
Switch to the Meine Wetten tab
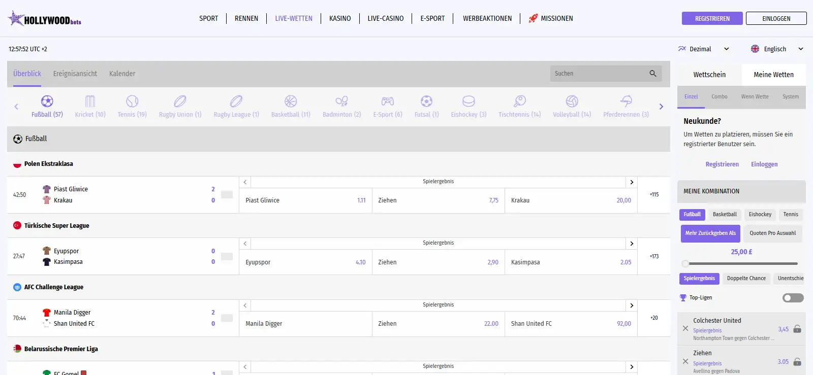click(773, 75)
